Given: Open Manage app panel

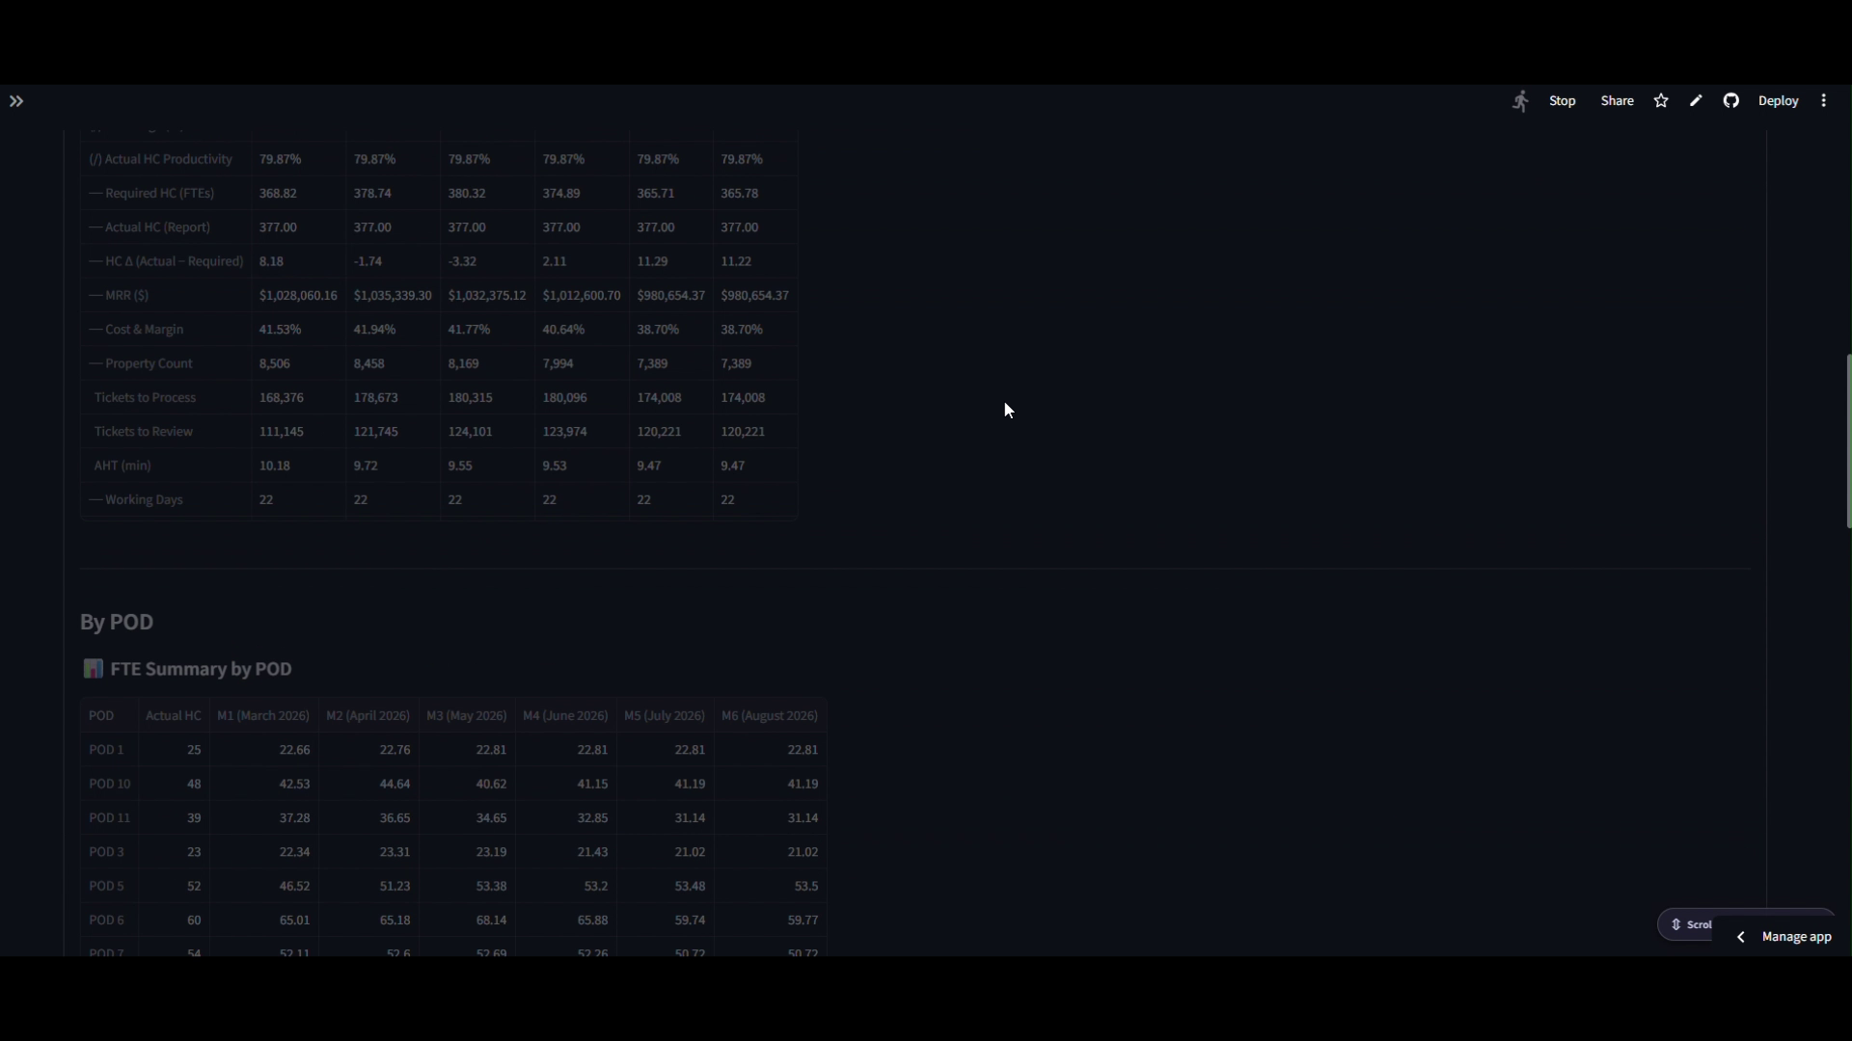Looking at the screenshot, I should (1796, 937).
